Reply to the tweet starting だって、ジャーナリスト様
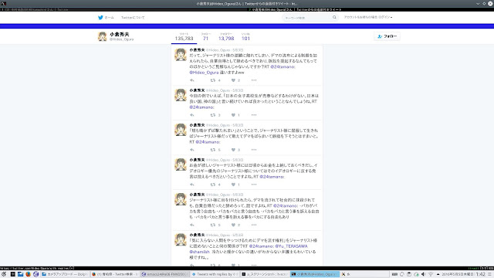 (x=192, y=80)
